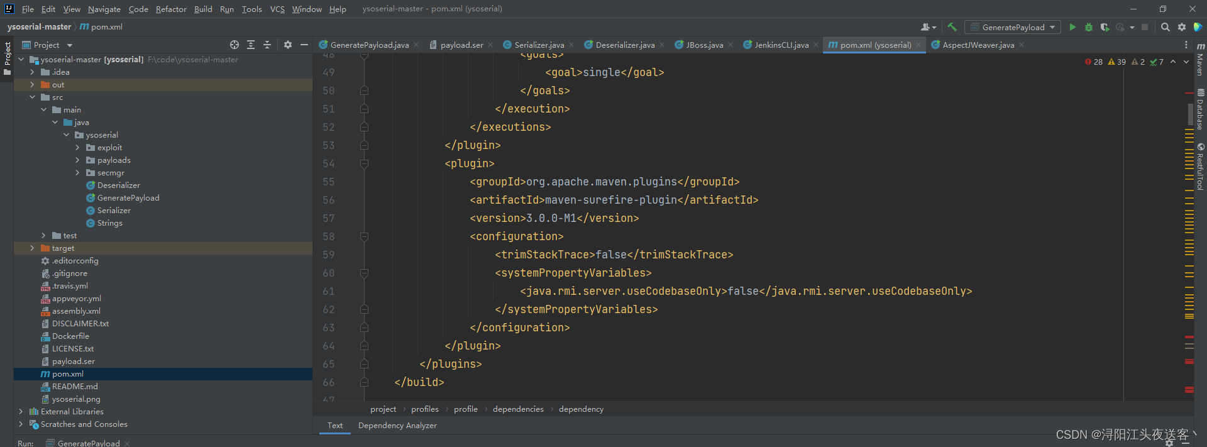Expand the exploit package

tap(77, 148)
